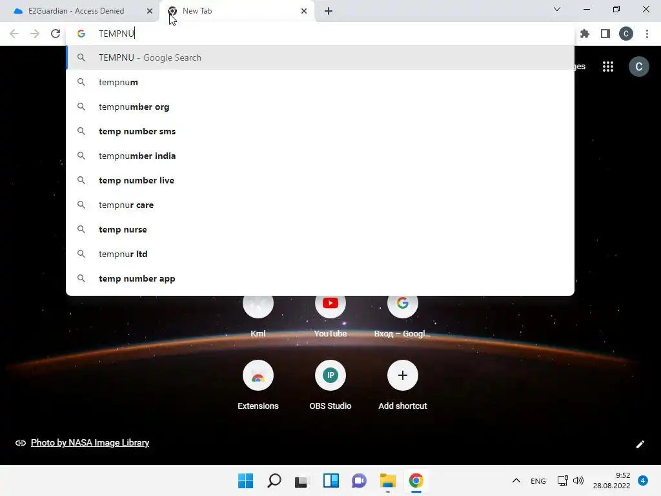Switch to the E2Guardian - Access Denied tab
Screen dimensions: 661x496
click(76, 11)
